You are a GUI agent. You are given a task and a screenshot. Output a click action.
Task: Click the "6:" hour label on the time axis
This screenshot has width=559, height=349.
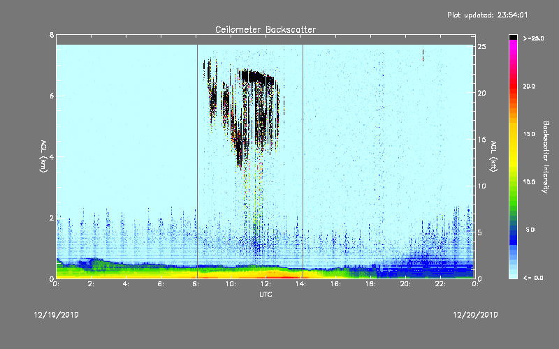click(161, 284)
